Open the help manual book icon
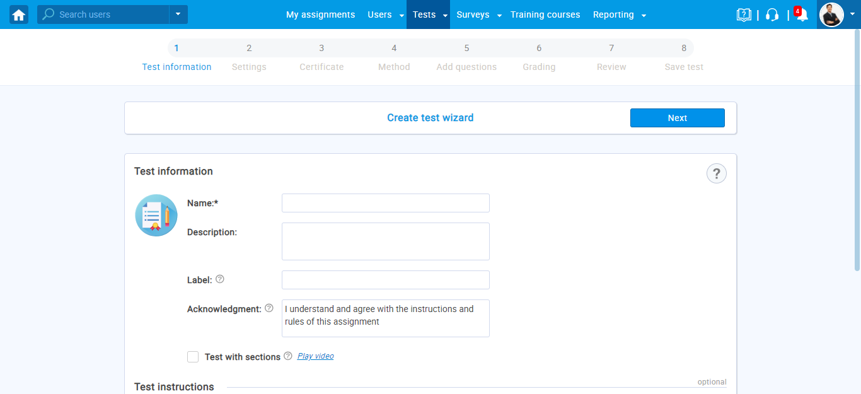Viewport: 861px width, 394px height. [744, 14]
